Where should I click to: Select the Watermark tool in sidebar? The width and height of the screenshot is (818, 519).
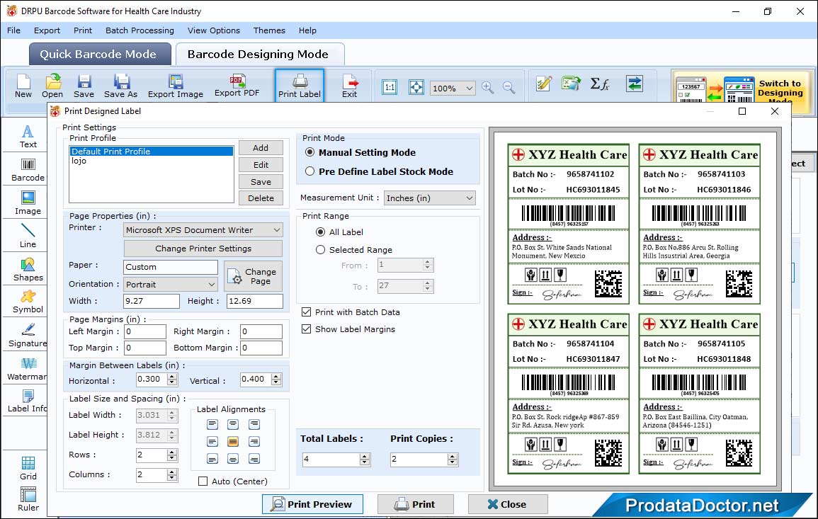click(x=27, y=369)
